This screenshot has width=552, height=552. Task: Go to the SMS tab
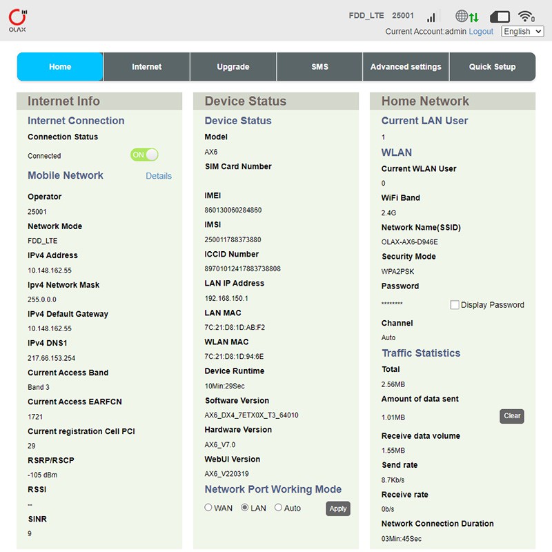319,67
